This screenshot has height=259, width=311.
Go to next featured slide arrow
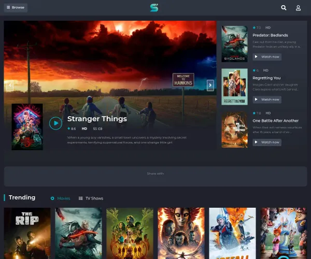click(210, 85)
